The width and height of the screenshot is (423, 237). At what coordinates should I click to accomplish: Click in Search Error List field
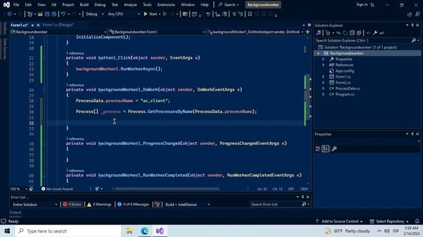(276, 204)
